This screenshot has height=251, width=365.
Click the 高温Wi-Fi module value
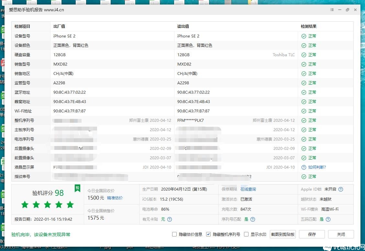point(330,209)
